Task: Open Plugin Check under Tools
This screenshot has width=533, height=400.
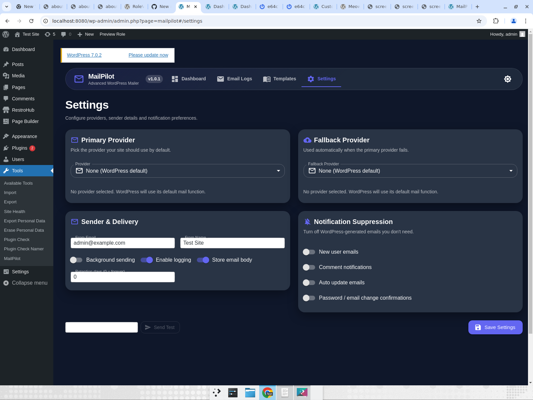Action: (x=17, y=240)
